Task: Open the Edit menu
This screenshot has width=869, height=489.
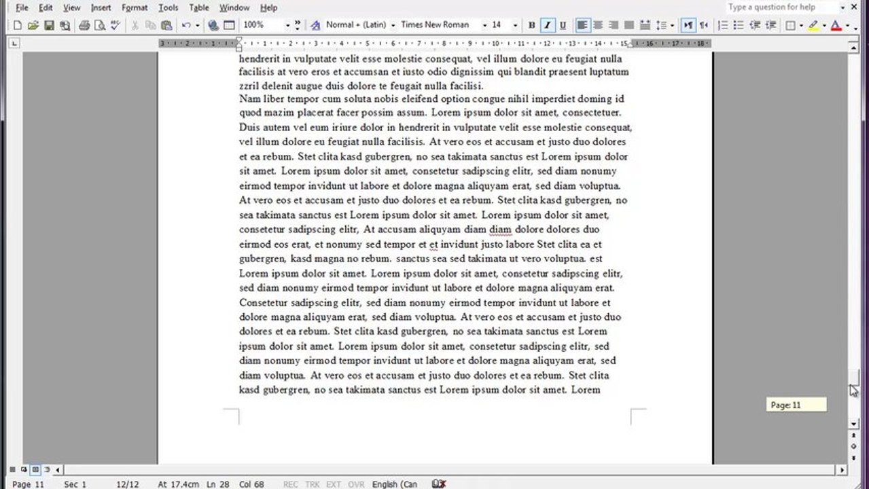Action: click(x=46, y=7)
